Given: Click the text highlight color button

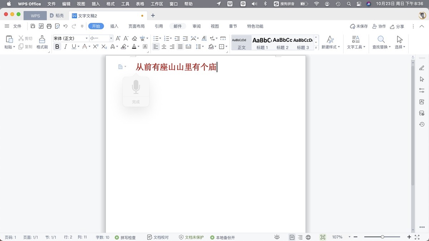Looking at the screenshot, I should click(123, 47).
